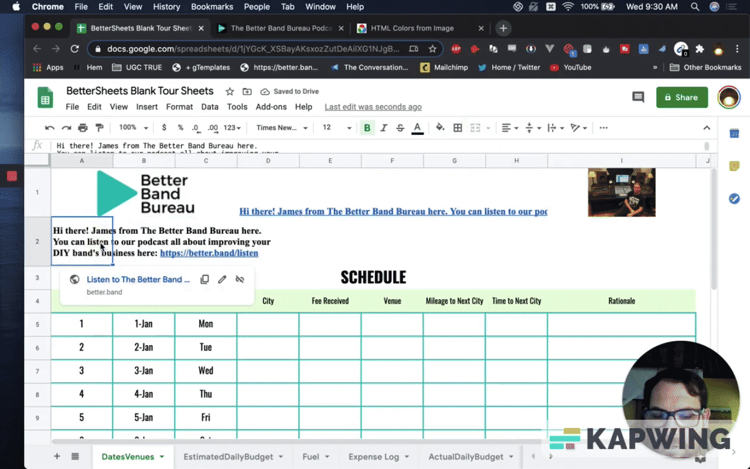Star the BetterSheets document

(x=230, y=91)
